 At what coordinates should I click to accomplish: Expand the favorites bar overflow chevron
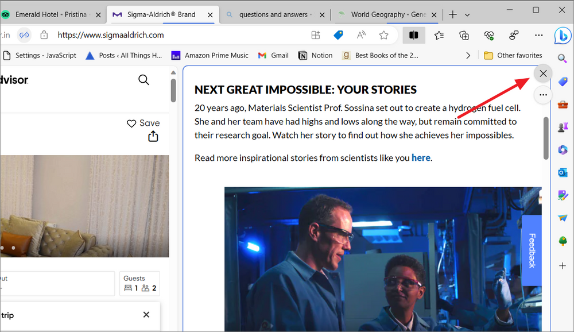[x=468, y=55]
